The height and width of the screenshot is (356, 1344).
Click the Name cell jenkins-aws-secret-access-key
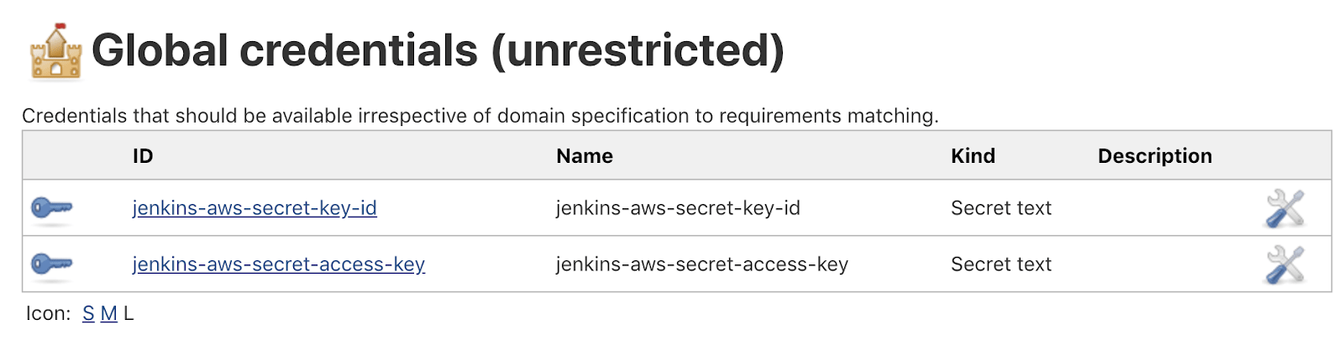click(x=702, y=264)
